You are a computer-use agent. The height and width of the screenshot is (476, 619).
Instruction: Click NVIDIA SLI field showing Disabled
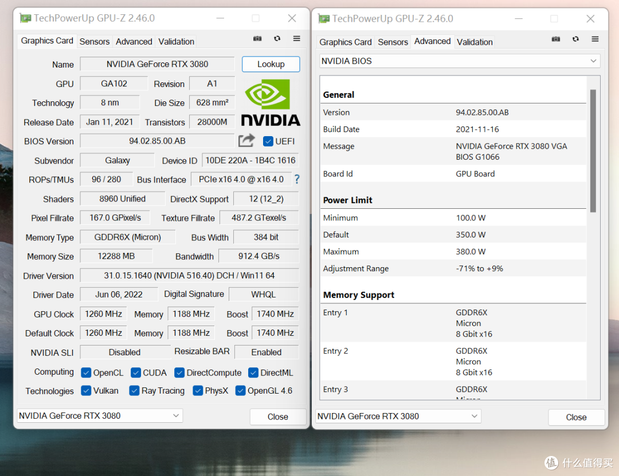point(125,352)
